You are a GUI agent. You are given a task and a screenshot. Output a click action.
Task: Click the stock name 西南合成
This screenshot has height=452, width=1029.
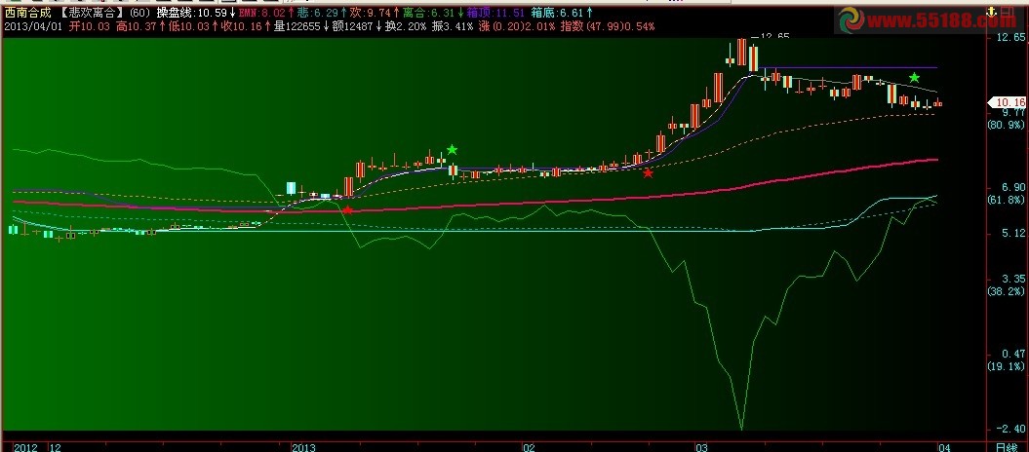coord(28,13)
